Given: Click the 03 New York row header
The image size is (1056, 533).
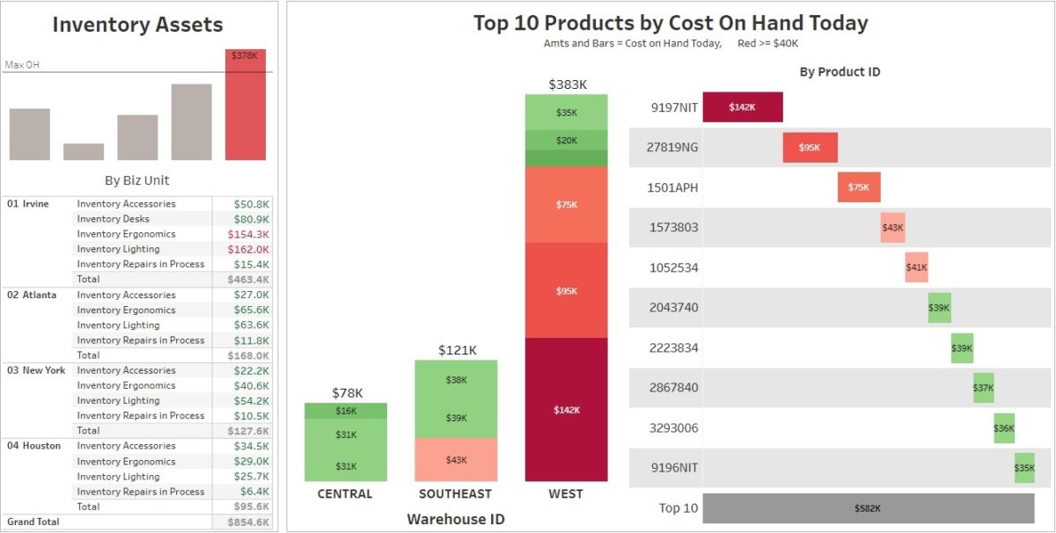Looking at the screenshot, I should pyautogui.click(x=36, y=370).
